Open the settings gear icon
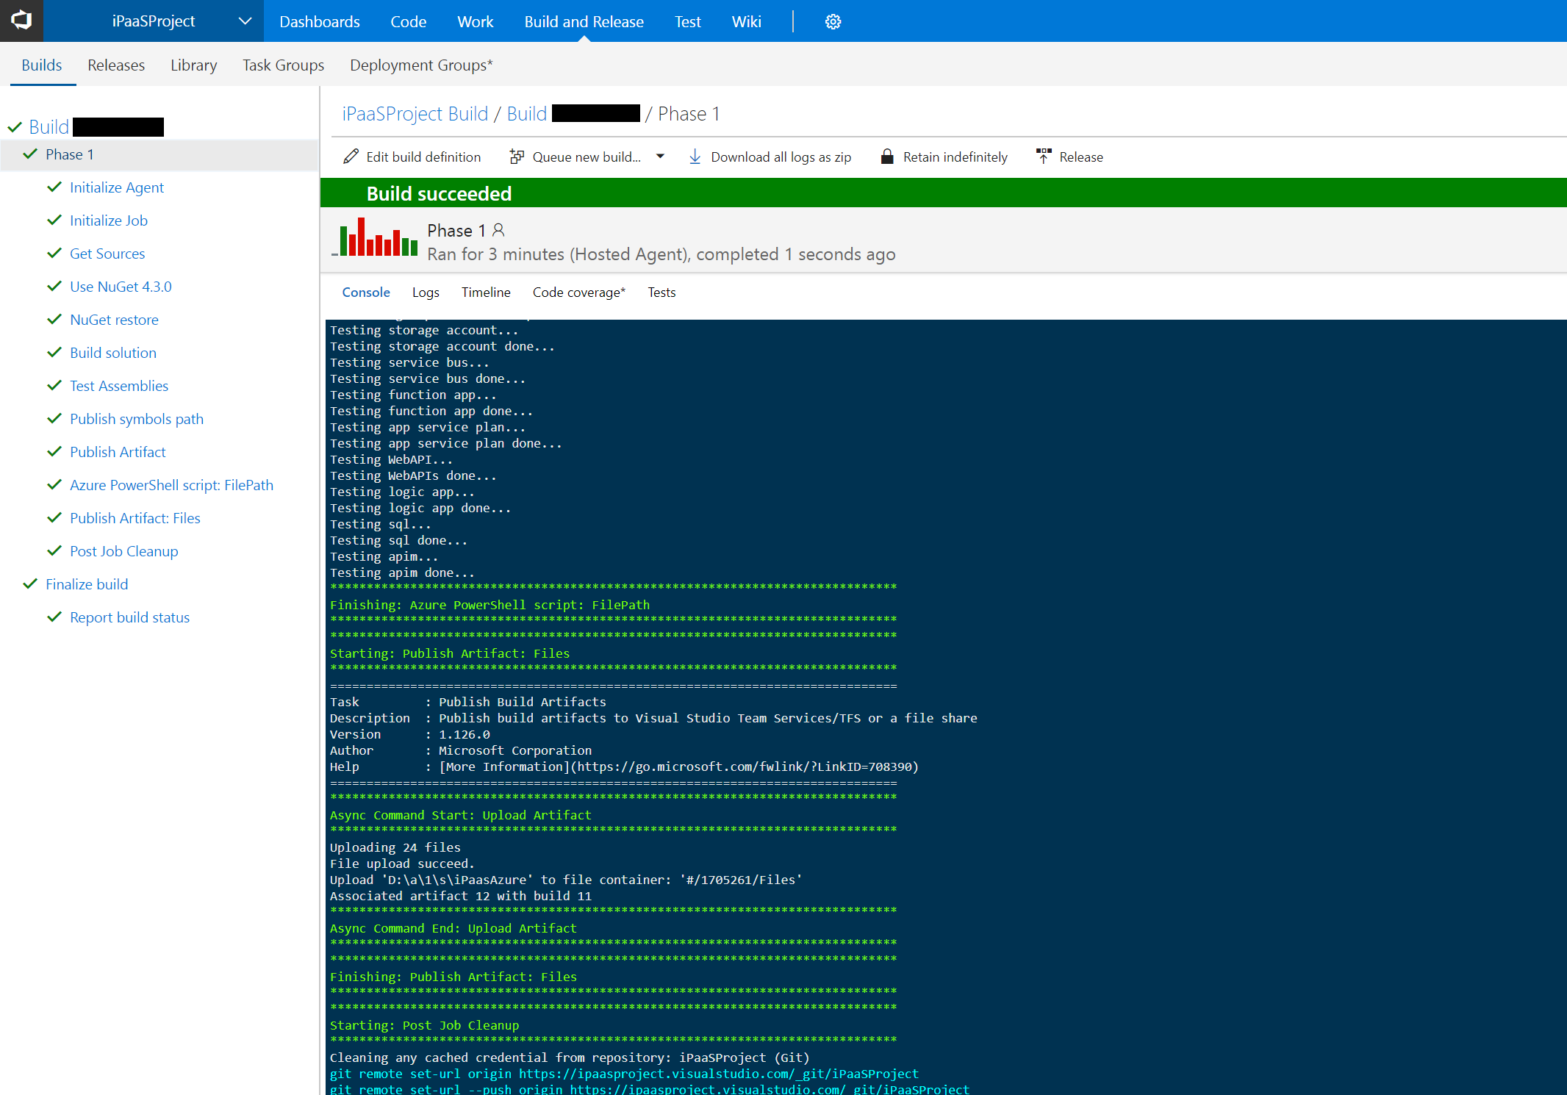The height and width of the screenshot is (1095, 1567). tap(833, 22)
